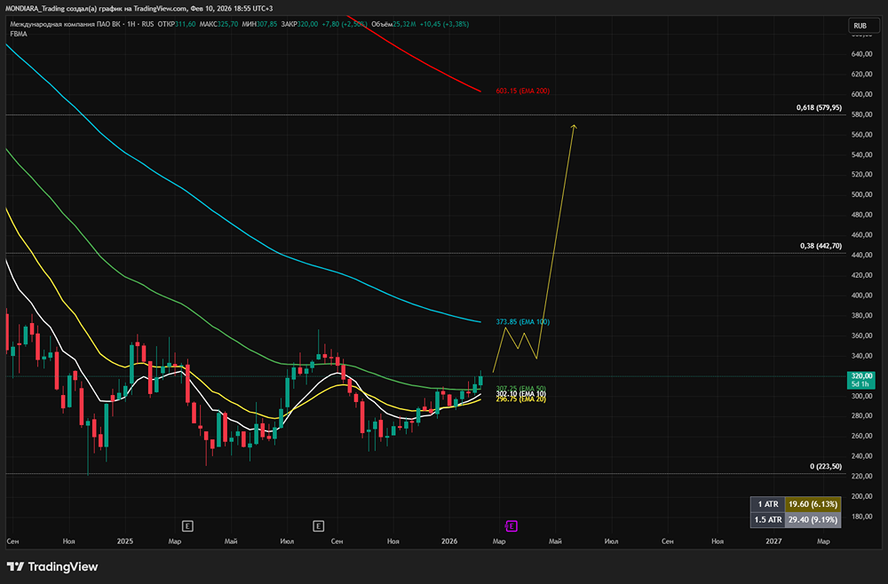This screenshot has width=888, height=584.
Task: Select the red EMA 200 line
Action: coord(418,57)
